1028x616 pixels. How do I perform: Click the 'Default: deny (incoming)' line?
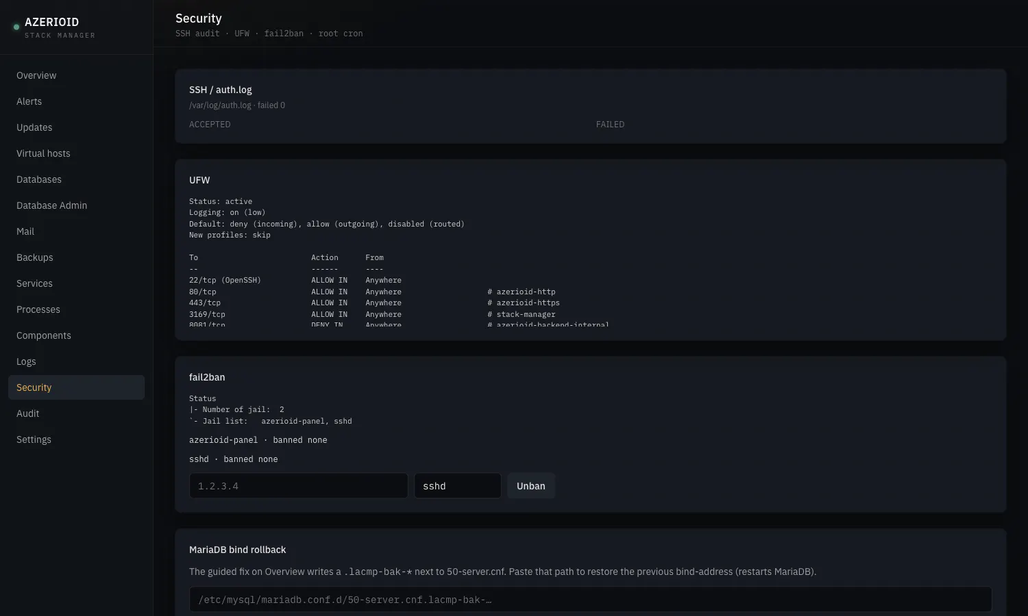pos(327,224)
